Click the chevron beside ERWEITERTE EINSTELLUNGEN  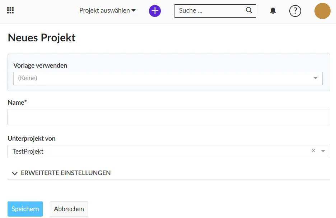(15, 173)
